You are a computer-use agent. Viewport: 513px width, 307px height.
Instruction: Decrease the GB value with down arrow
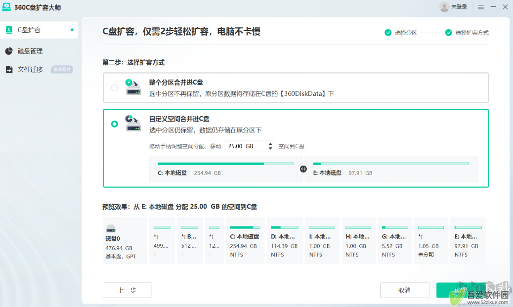(270, 149)
